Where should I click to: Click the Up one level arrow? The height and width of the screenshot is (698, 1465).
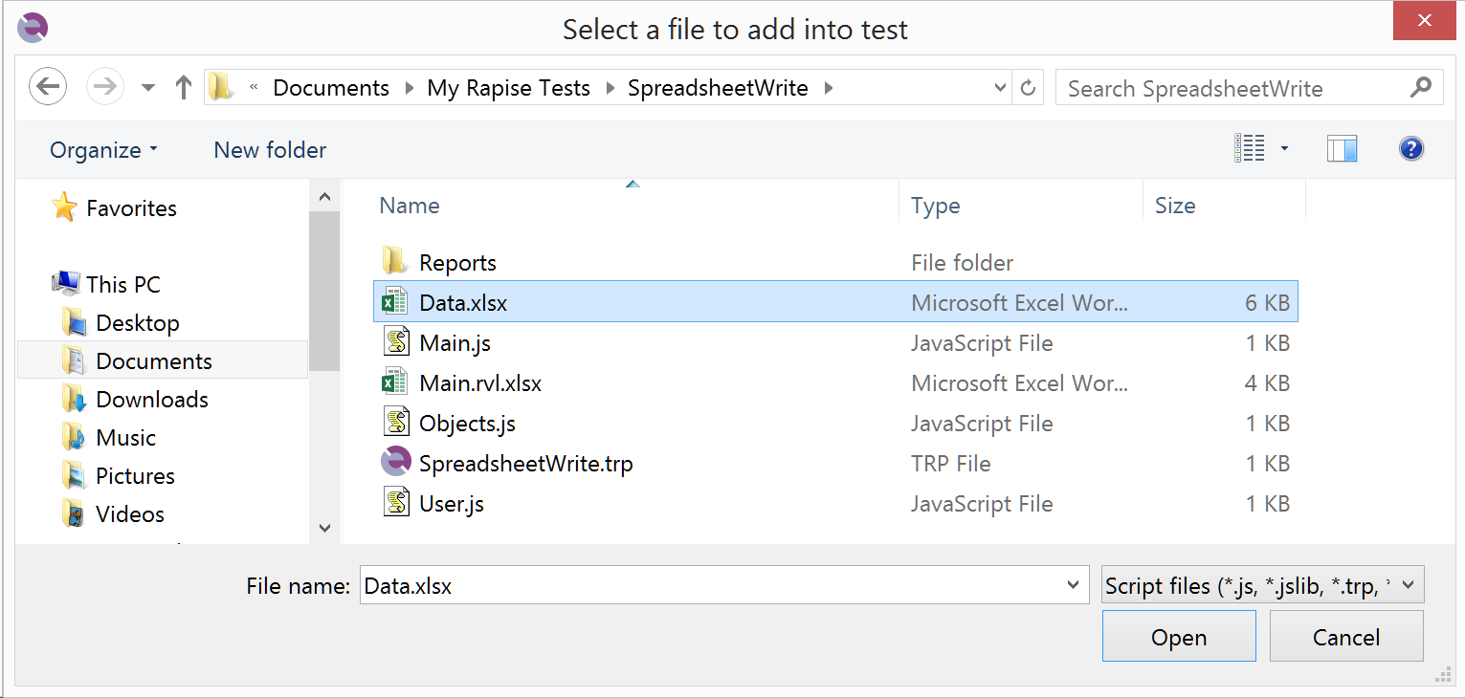click(184, 88)
